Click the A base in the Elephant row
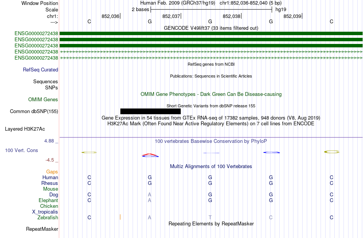This screenshot has height=238, width=363. [x=149, y=200]
